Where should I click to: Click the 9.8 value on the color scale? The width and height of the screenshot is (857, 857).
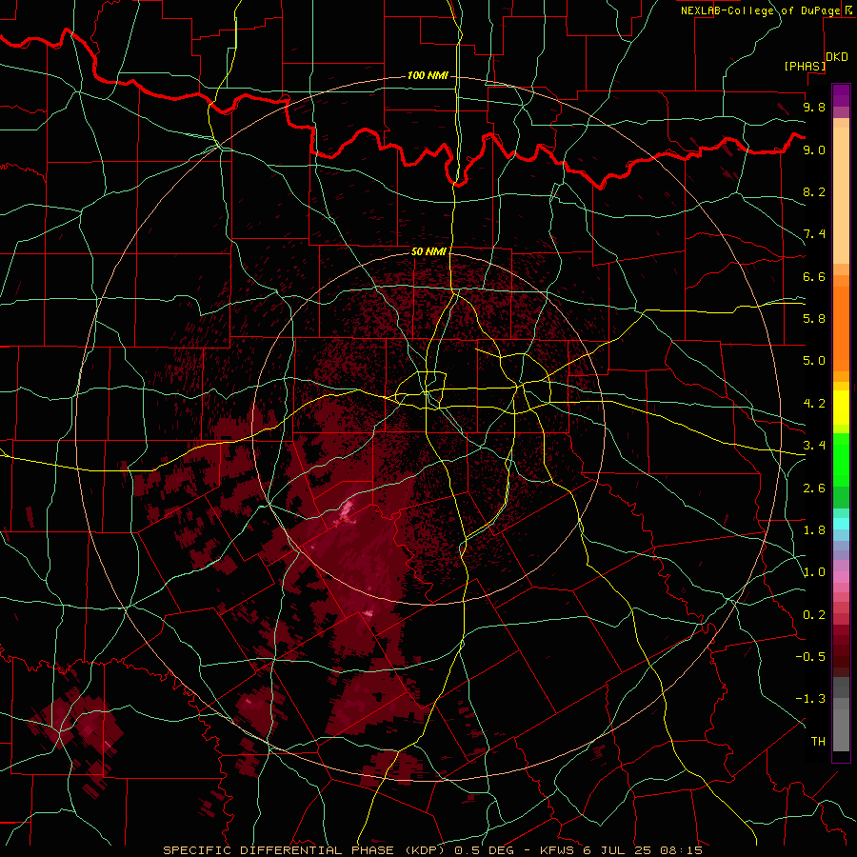tap(814, 107)
